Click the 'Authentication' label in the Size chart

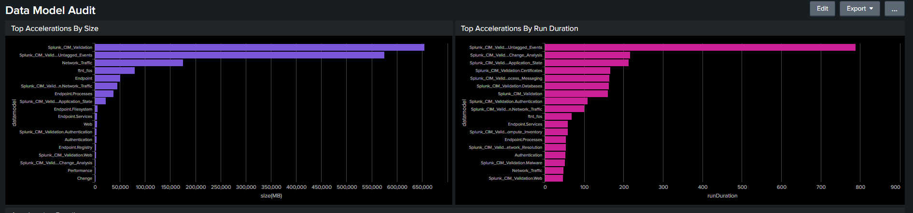(x=78, y=140)
